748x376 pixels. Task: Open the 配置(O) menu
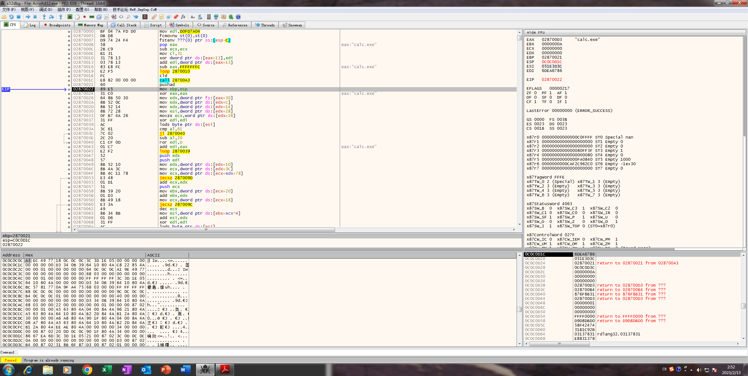pyautogui.click(x=82, y=10)
